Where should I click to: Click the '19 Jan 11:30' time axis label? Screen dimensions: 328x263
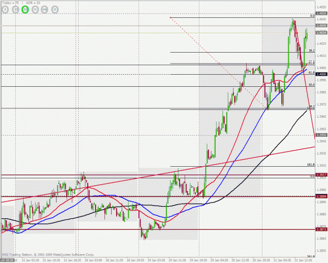(177, 260)
